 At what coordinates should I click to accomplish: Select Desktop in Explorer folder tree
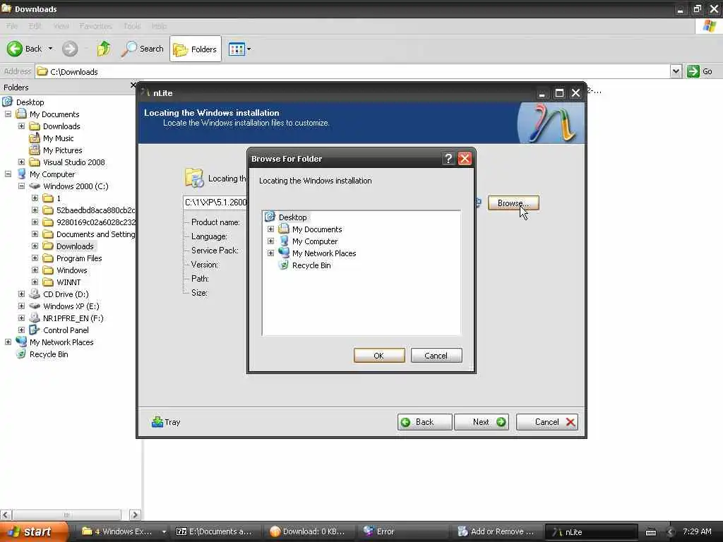click(30, 102)
